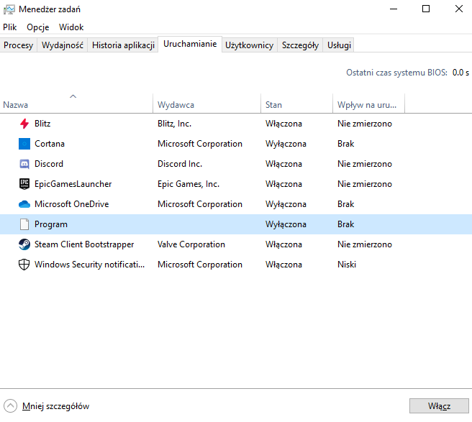Select the Windows Security notificati... name entry

89,265
